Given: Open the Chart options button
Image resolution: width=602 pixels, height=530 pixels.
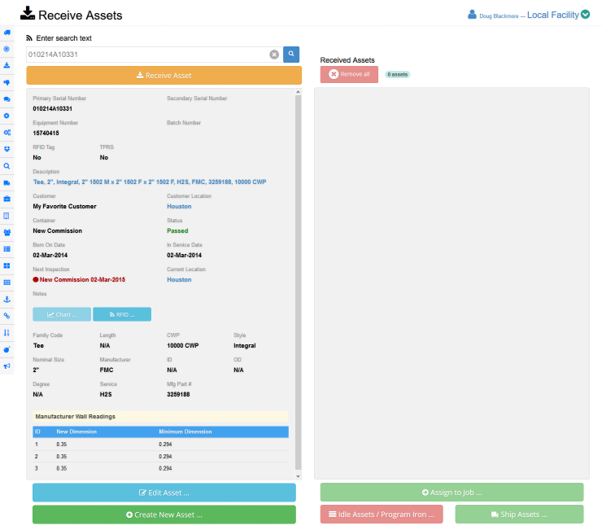Looking at the screenshot, I should 62,314.
